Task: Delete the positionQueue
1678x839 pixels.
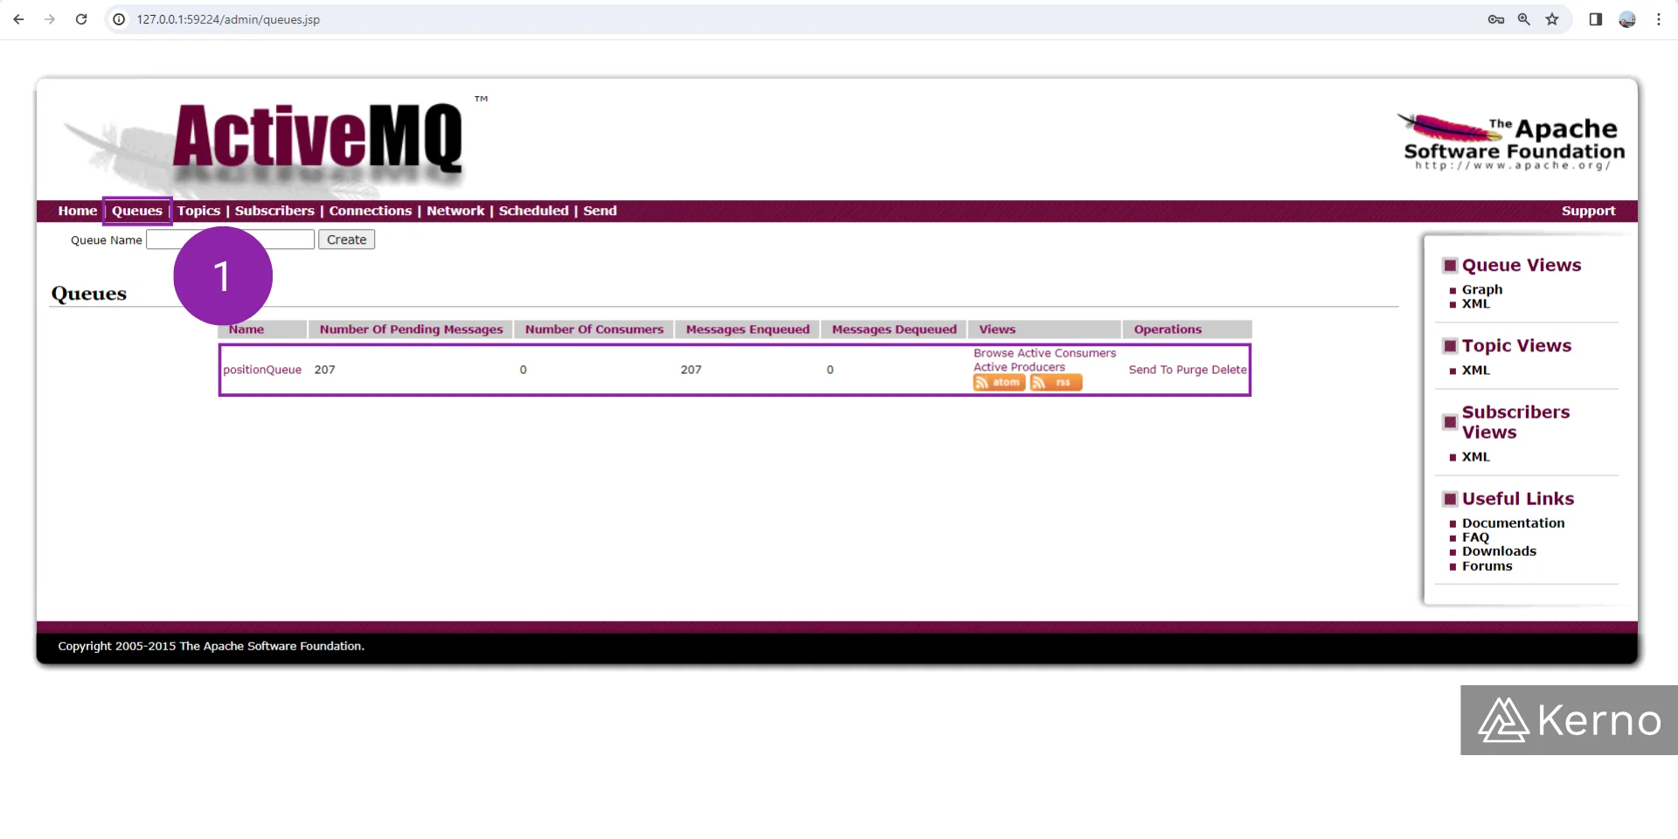Action: pyautogui.click(x=1229, y=370)
